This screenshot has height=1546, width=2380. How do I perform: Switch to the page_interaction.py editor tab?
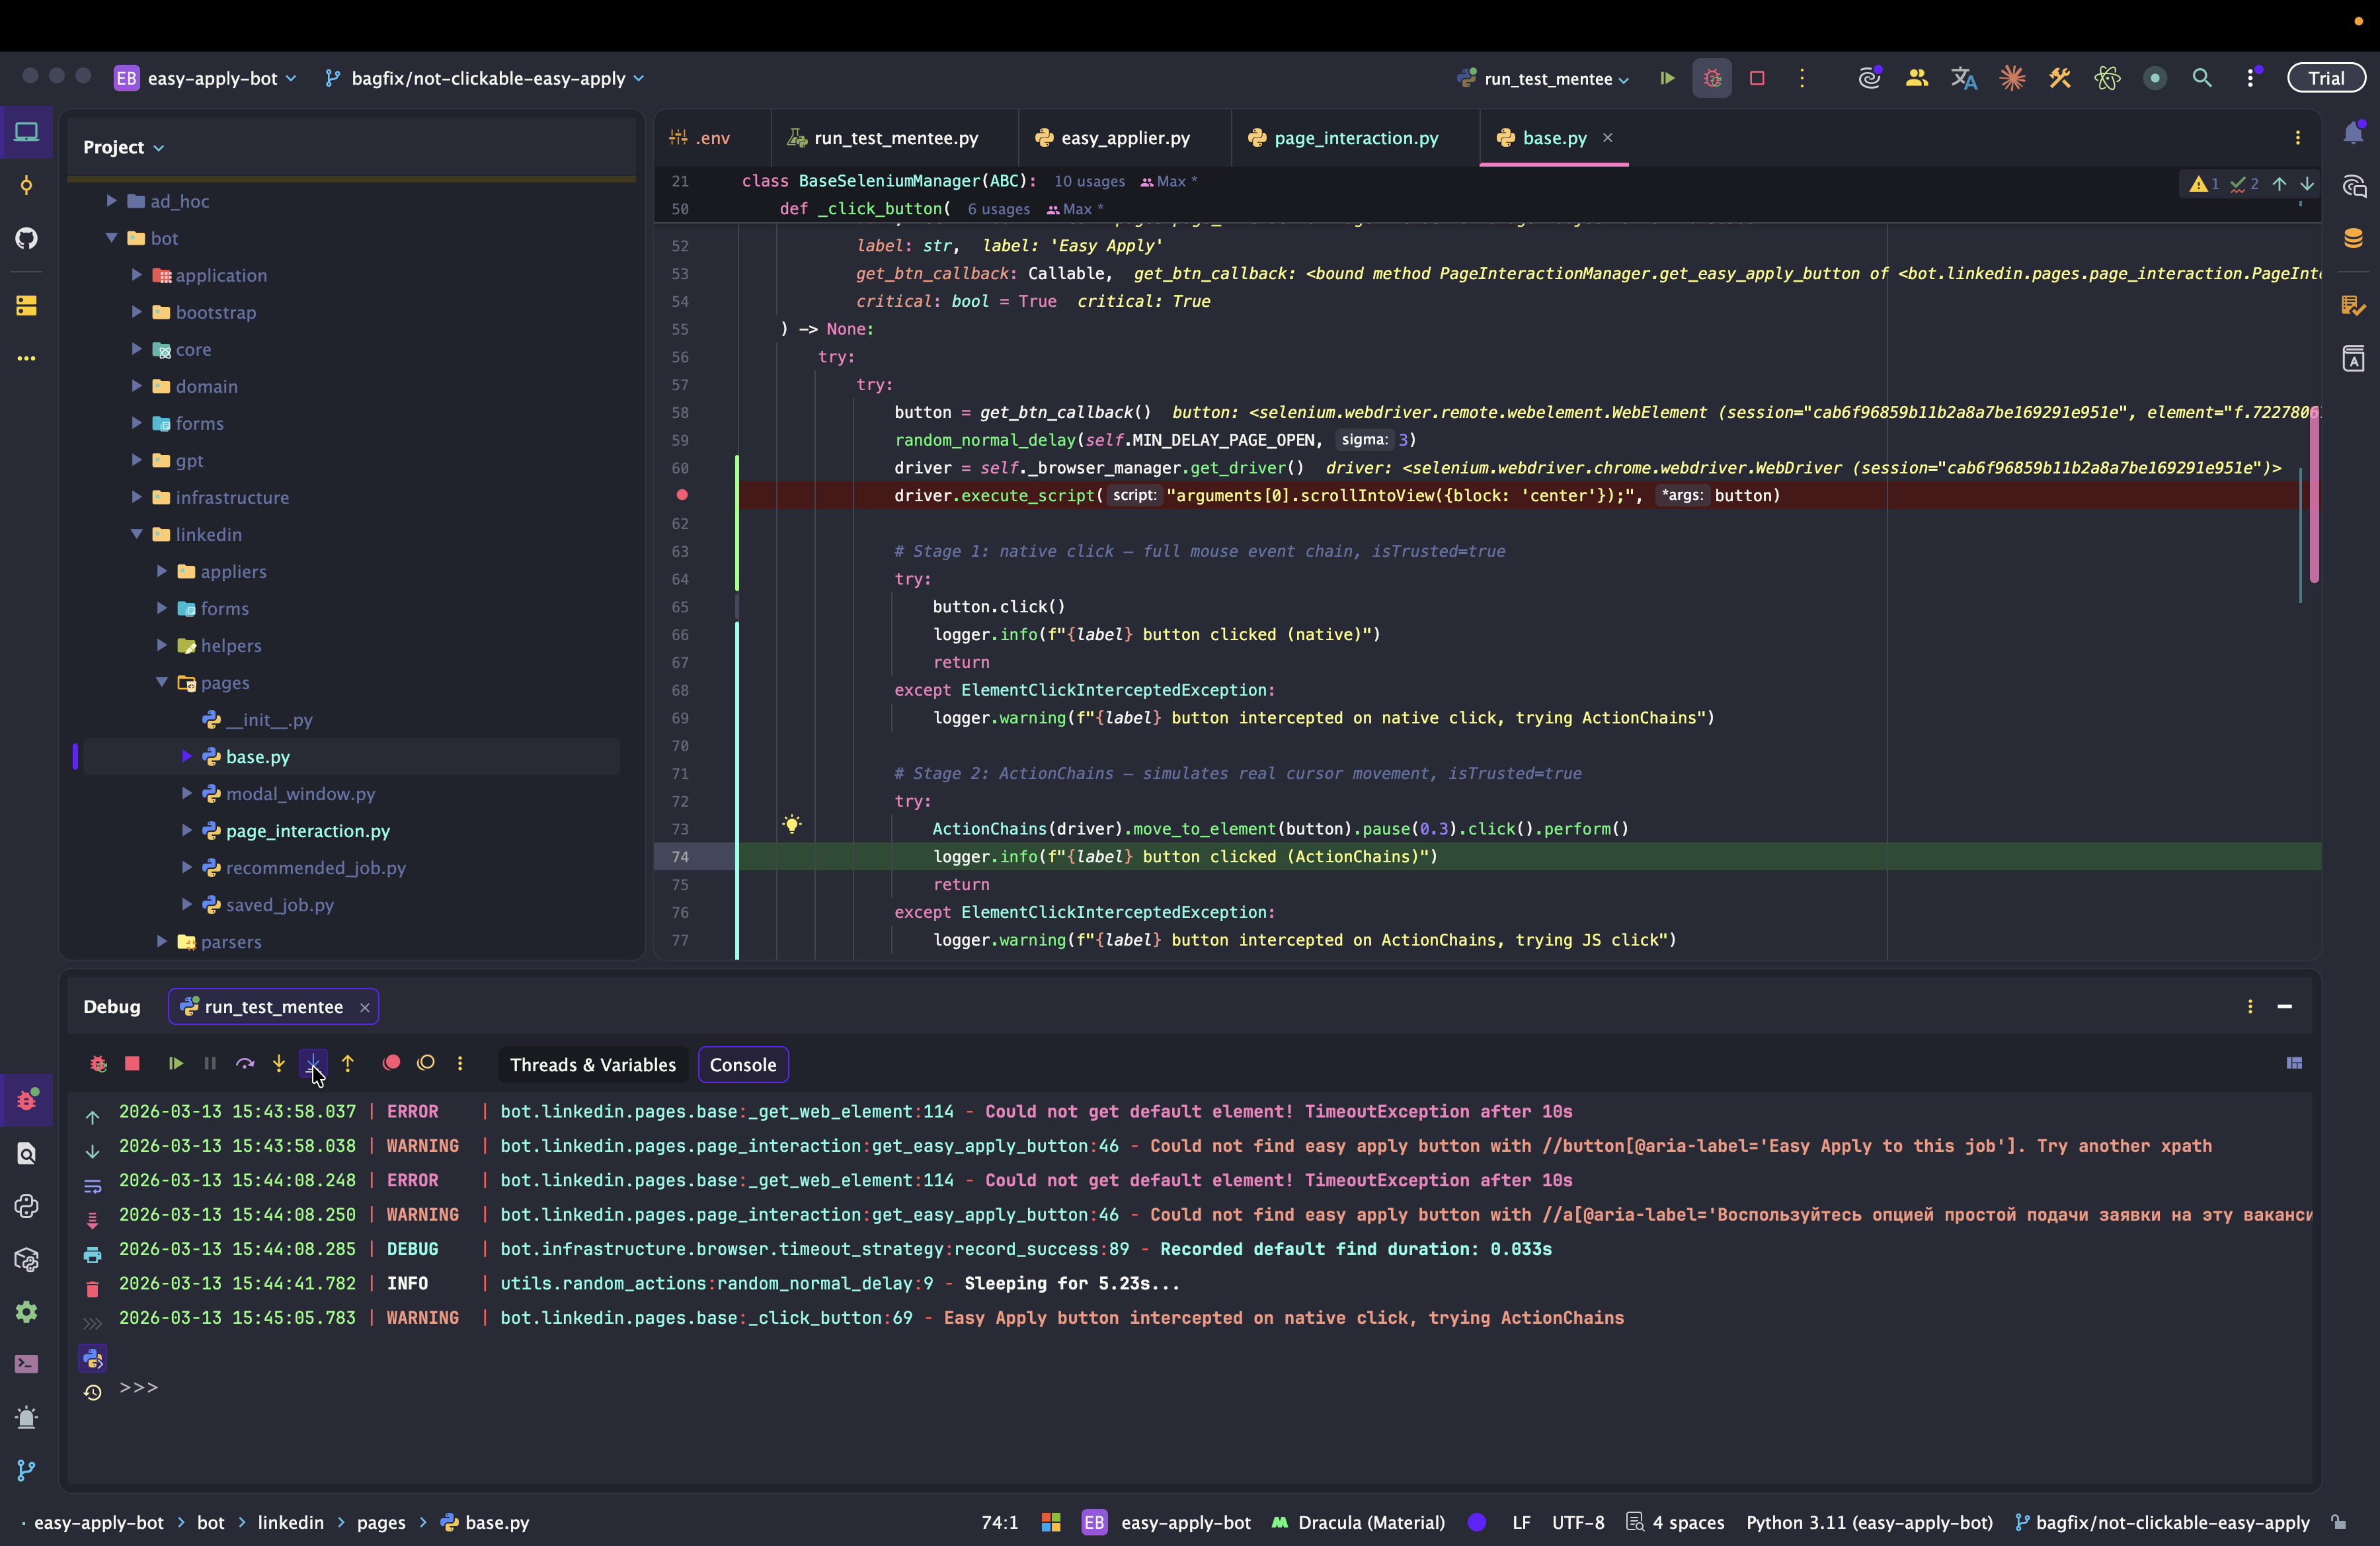tap(1355, 138)
